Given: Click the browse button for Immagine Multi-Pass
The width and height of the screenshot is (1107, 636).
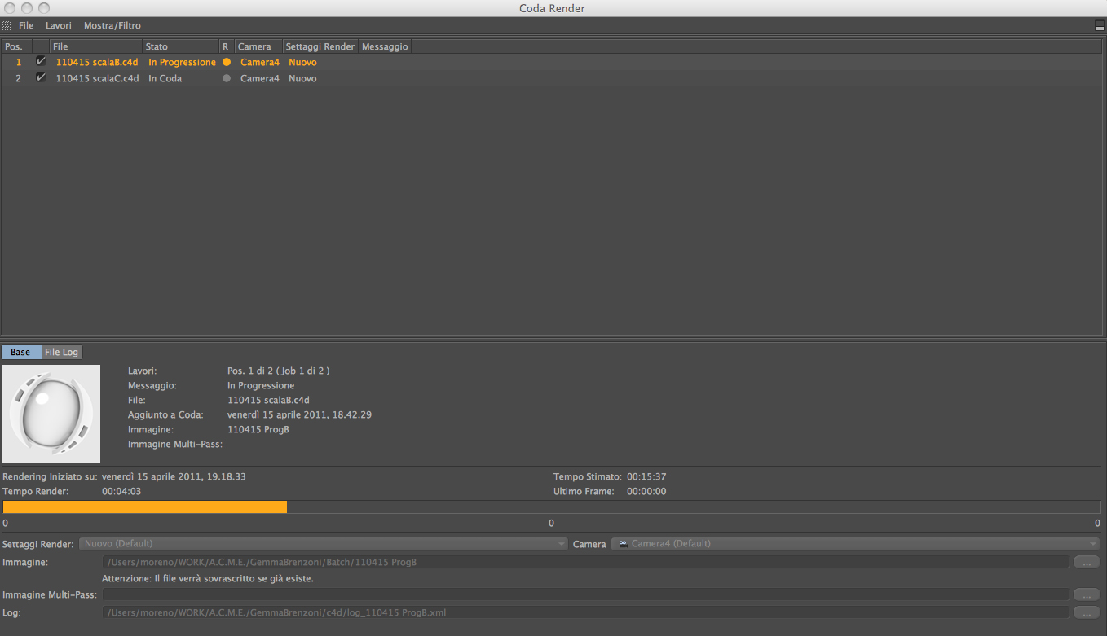Looking at the screenshot, I should click(x=1087, y=594).
